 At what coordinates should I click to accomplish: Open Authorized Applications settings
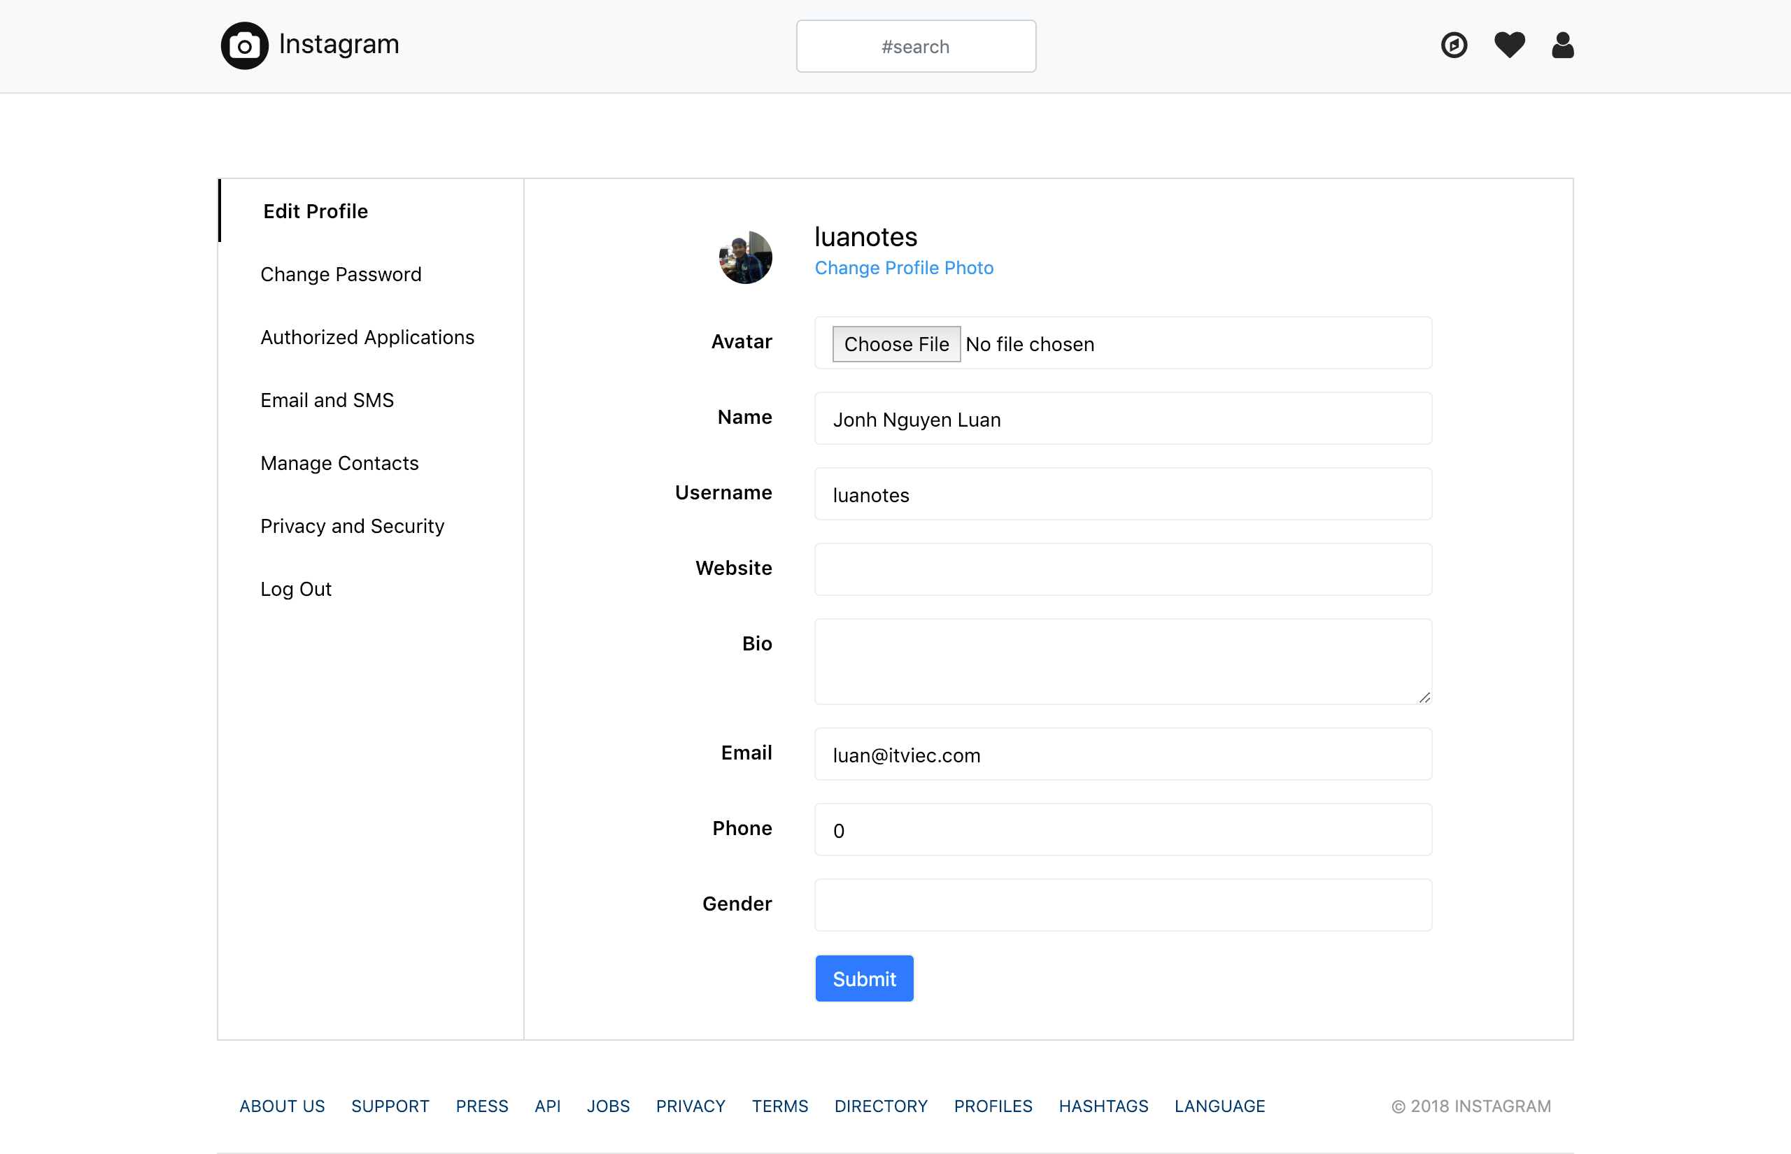pyautogui.click(x=367, y=337)
